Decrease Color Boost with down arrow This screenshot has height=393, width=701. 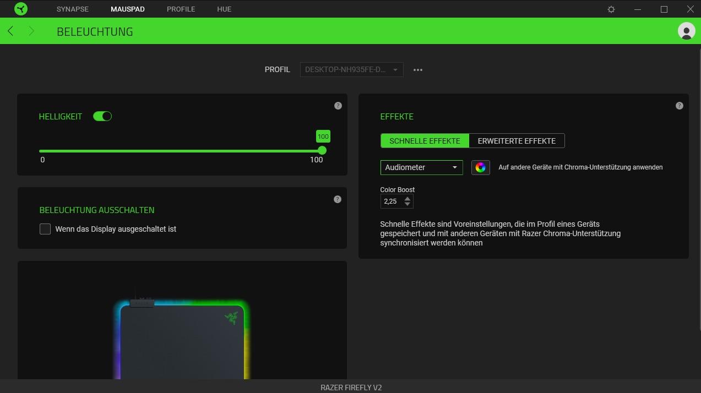click(x=407, y=204)
